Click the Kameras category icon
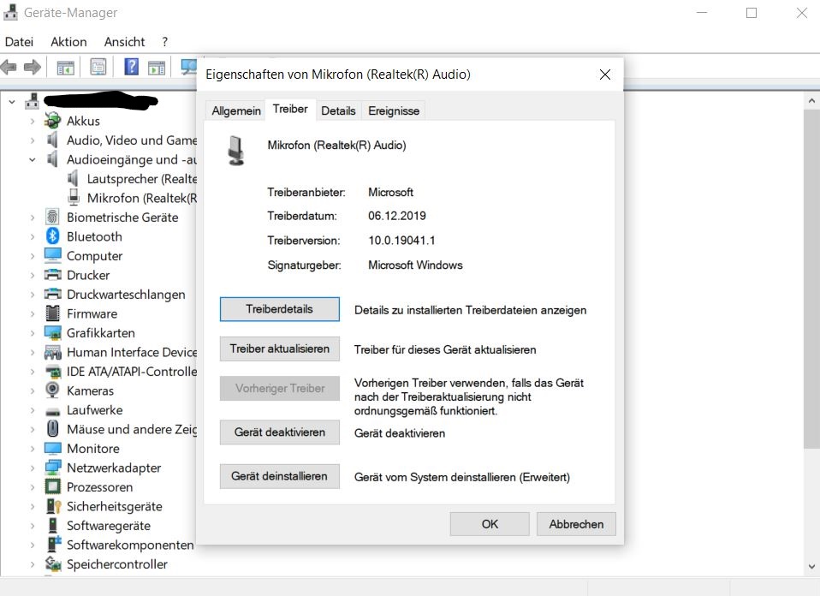This screenshot has height=596, width=820. click(x=53, y=390)
